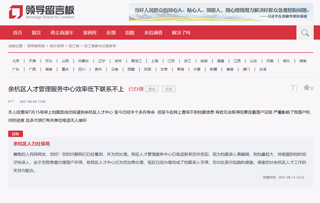Star this post as favorite
The width and height of the screenshot is (320, 203).
[x=306, y=88]
